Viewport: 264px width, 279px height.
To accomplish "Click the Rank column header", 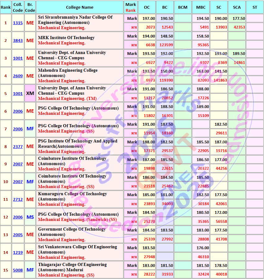I will tap(6, 7).
